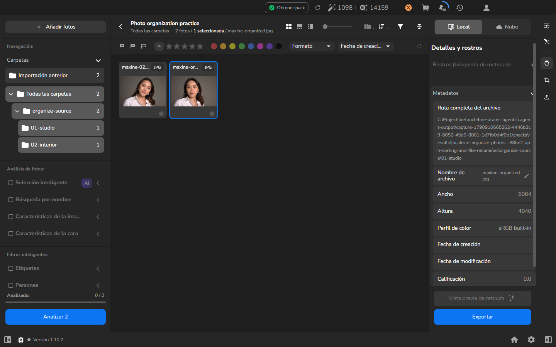The height and width of the screenshot is (347, 556).
Task: Adjust the thumbnail size slider
Action: click(x=337, y=27)
